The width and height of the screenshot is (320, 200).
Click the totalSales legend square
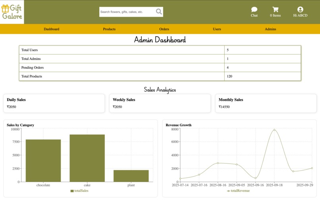point(72,191)
